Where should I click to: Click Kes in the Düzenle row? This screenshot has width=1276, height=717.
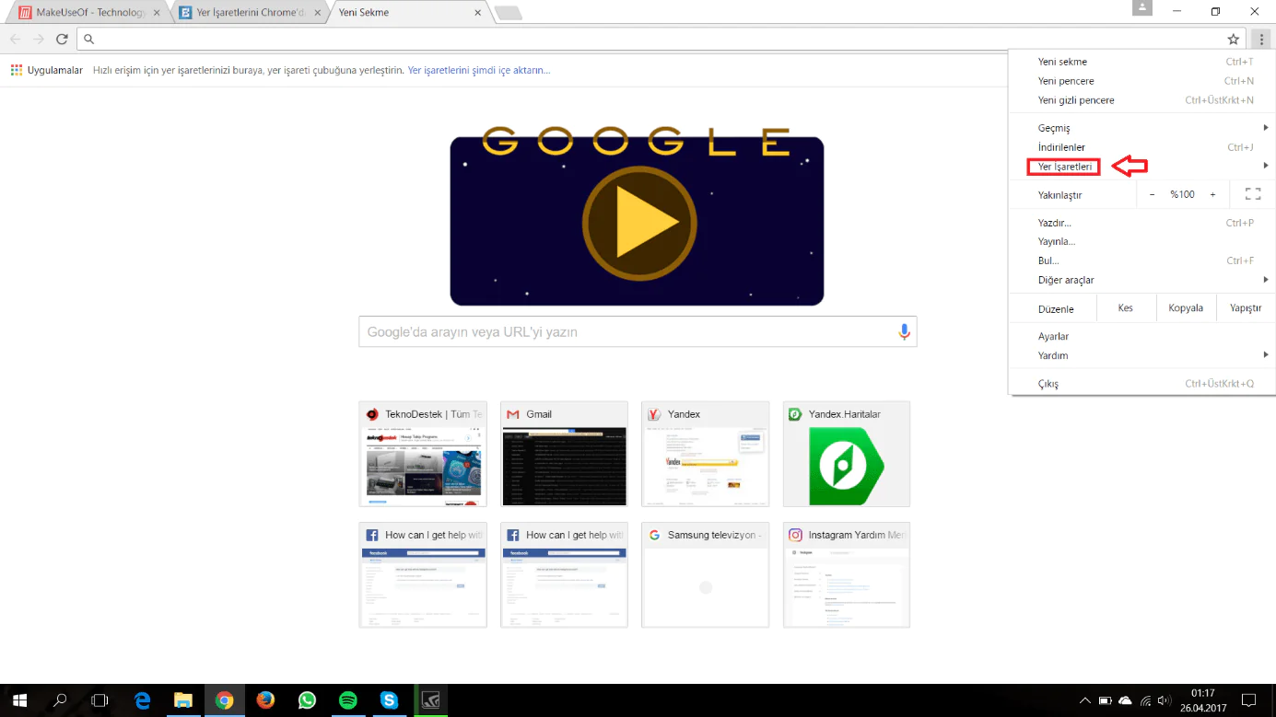coord(1125,308)
